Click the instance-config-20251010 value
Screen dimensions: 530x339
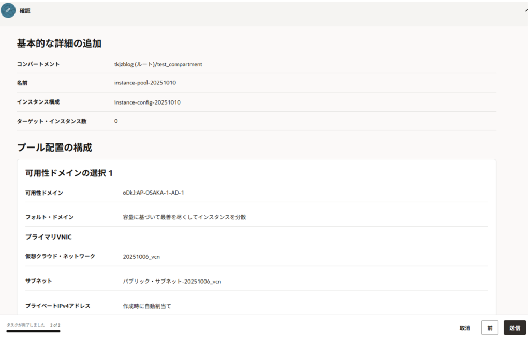click(x=147, y=102)
